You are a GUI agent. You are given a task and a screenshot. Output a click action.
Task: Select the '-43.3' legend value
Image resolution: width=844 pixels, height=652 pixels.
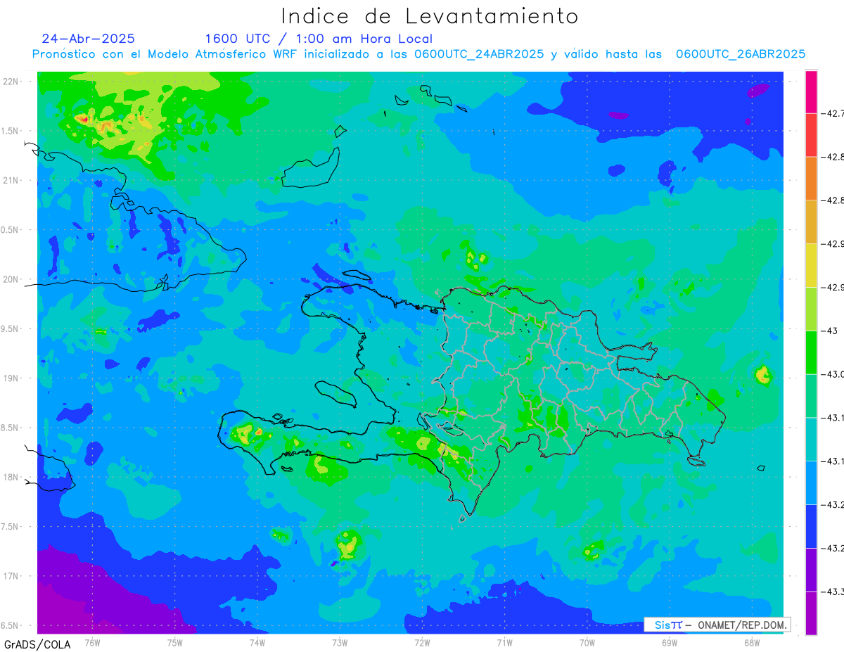(x=834, y=592)
